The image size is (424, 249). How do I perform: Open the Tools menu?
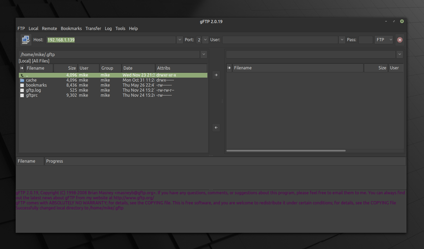point(120,28)
